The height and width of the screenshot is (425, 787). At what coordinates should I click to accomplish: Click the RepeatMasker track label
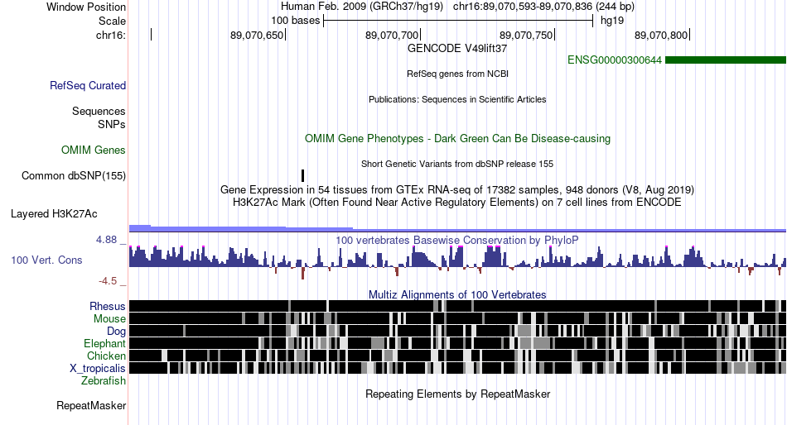coord(91,405)
